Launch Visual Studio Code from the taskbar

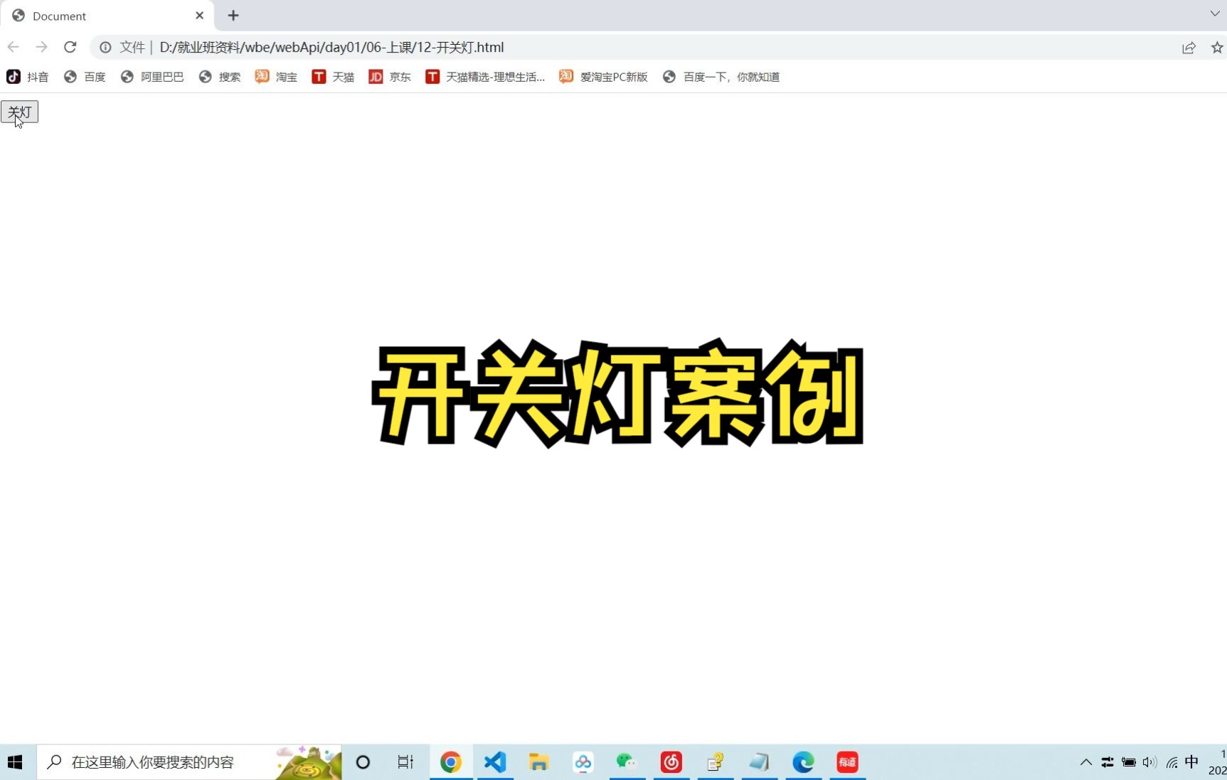pos(494,762)
